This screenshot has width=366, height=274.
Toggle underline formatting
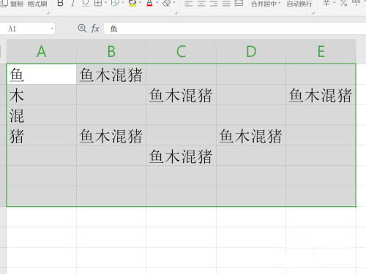[86, 3]
